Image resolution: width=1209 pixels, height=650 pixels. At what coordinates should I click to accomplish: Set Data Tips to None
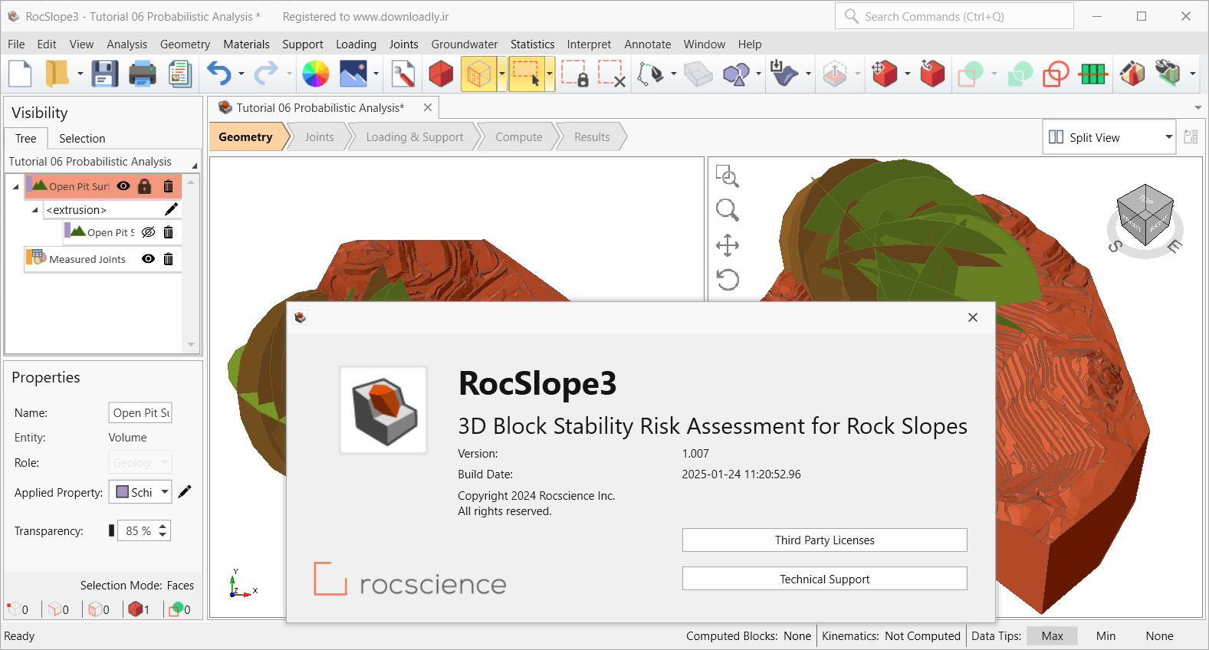[1159, 636]
